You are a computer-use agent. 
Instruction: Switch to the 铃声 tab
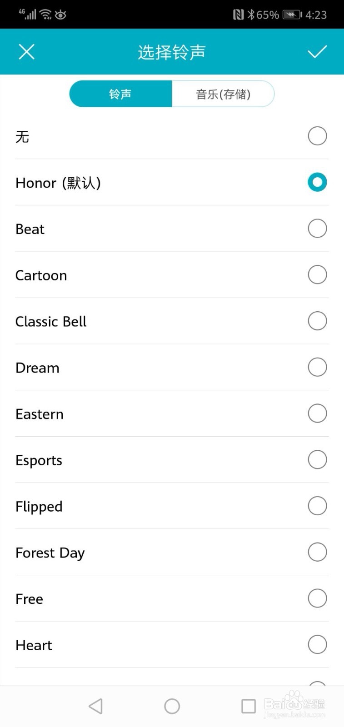pos(120,94)
